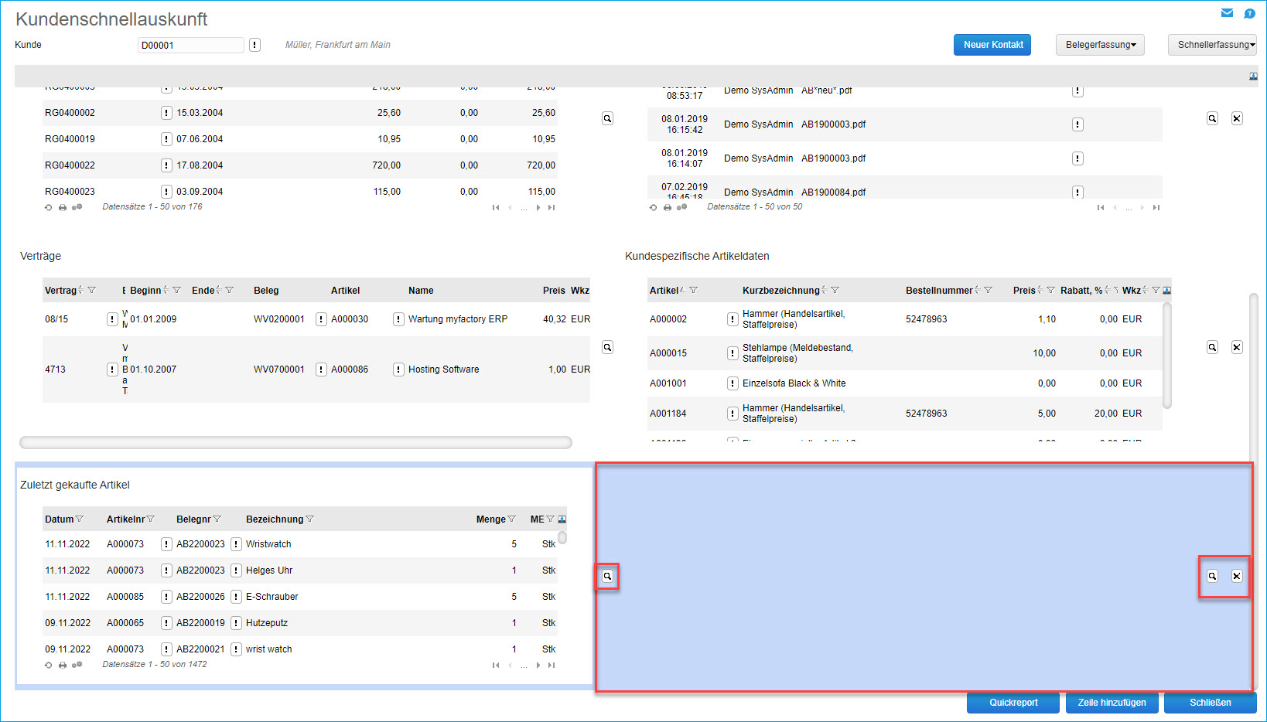Open info icon for AB2200026 E-Schrauber
Viewport: 1267px width, 722px height.
(x=236, y=597)
